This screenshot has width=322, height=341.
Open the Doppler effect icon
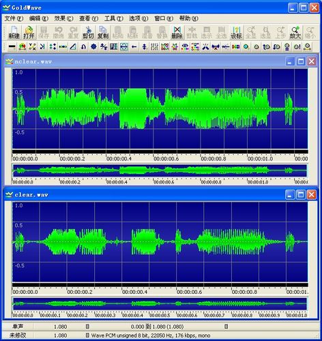coord(23,47)
